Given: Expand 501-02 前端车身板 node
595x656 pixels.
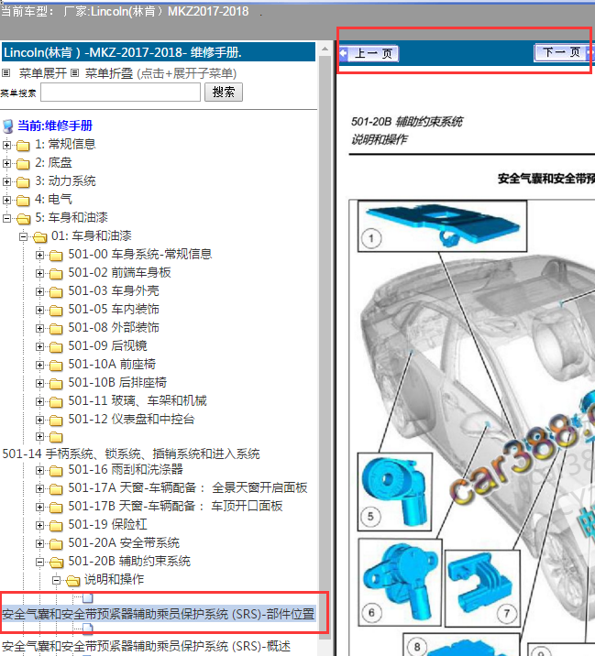Looking at the screenshot, I should coord(39,273).
